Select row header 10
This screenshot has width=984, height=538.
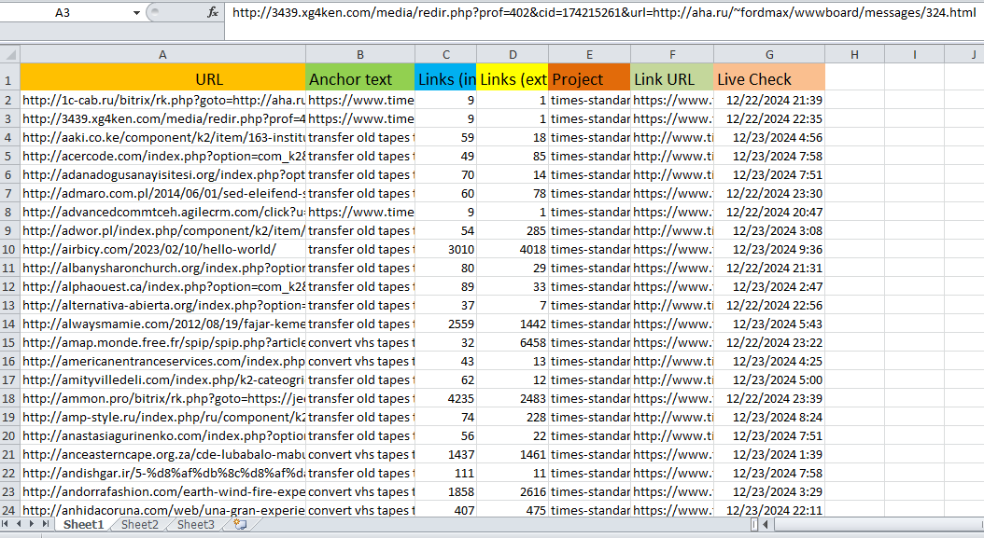tap(7, 249)
